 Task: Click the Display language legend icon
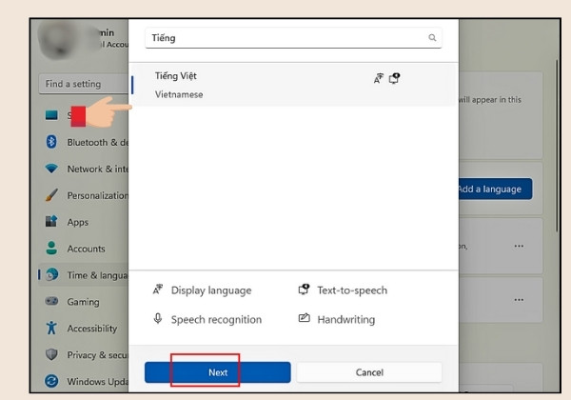pyautogui.click(x=158, y=290)
